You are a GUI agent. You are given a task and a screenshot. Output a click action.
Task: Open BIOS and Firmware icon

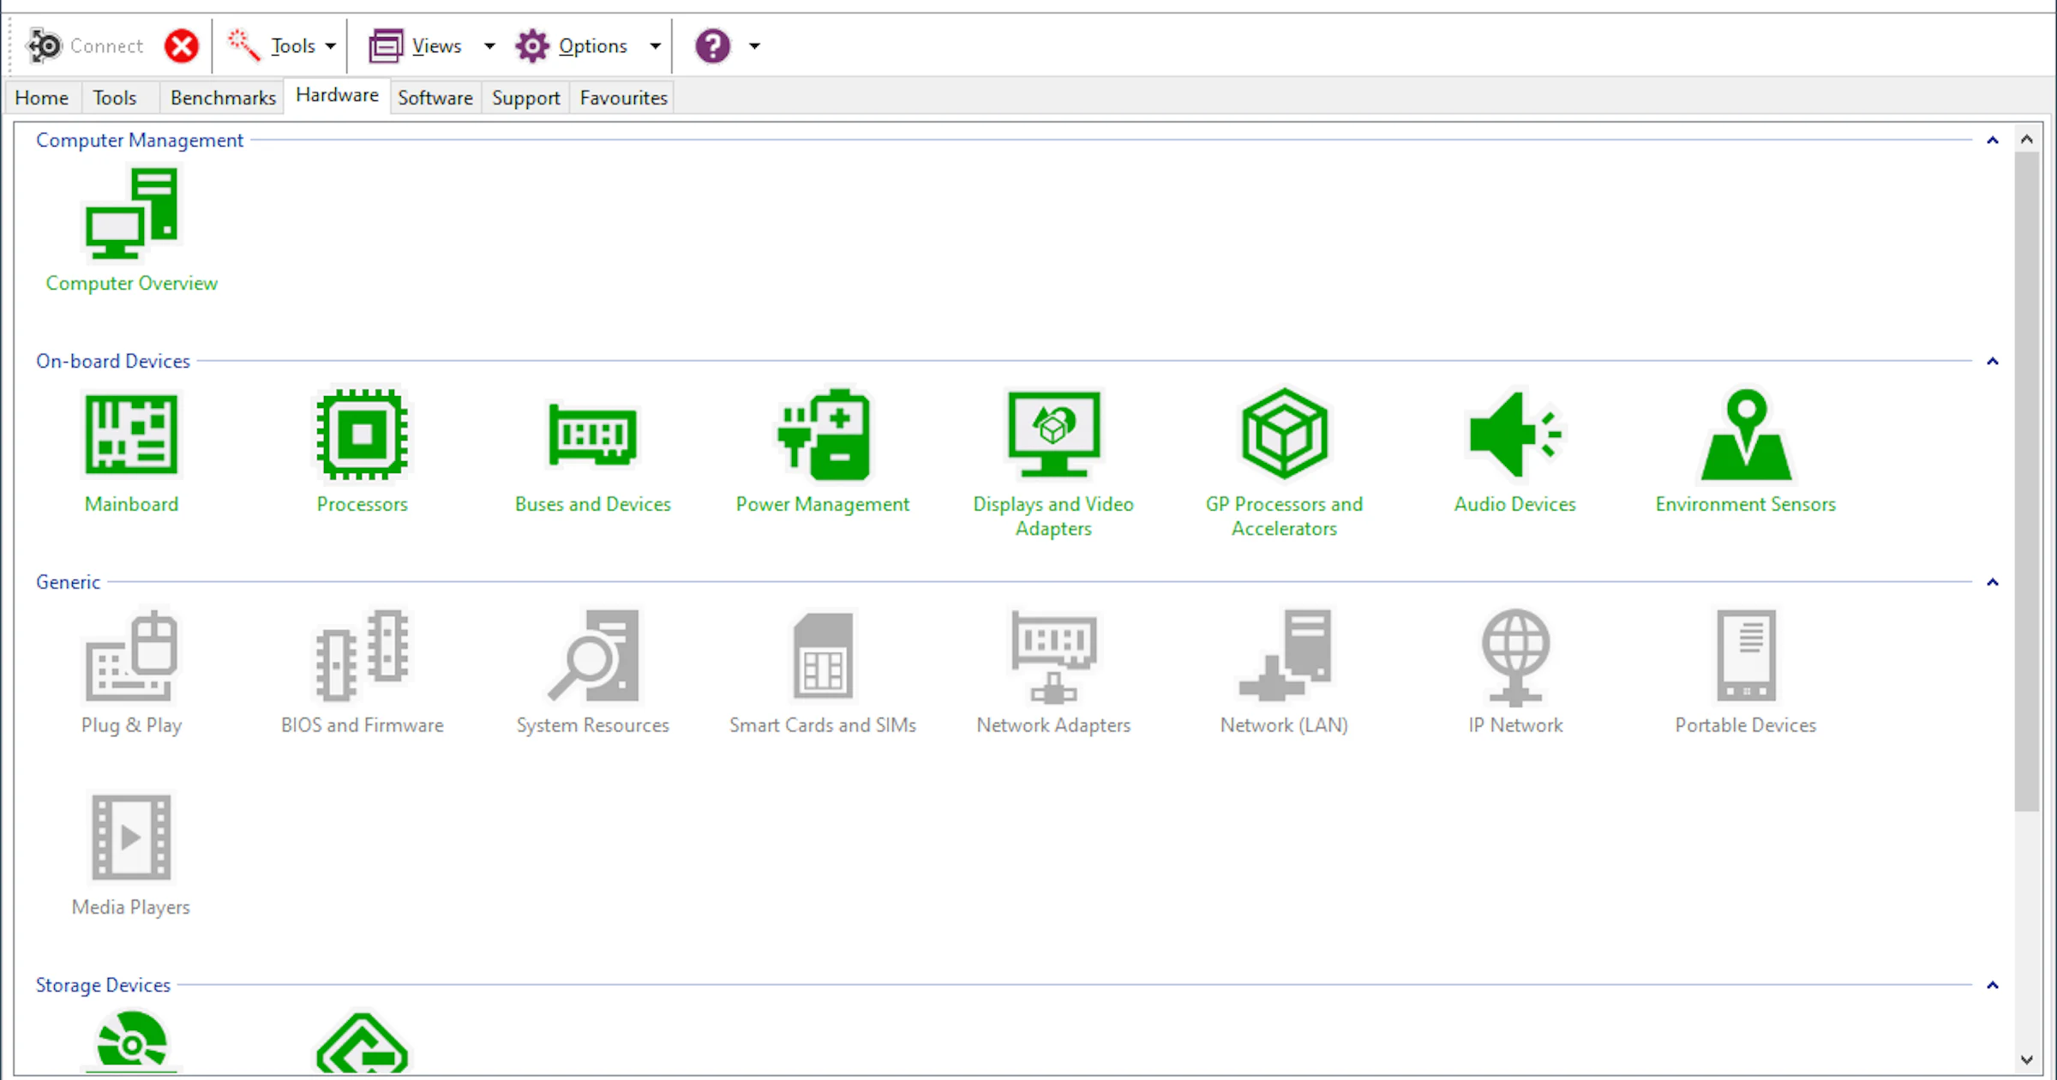coord(362,656)
